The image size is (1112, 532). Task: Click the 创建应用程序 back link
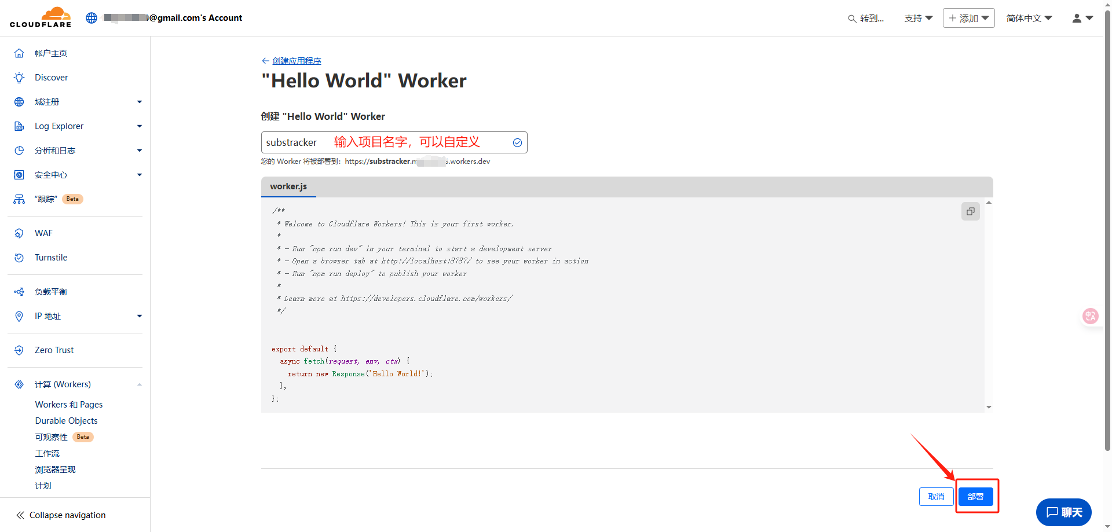coord(297,61)
